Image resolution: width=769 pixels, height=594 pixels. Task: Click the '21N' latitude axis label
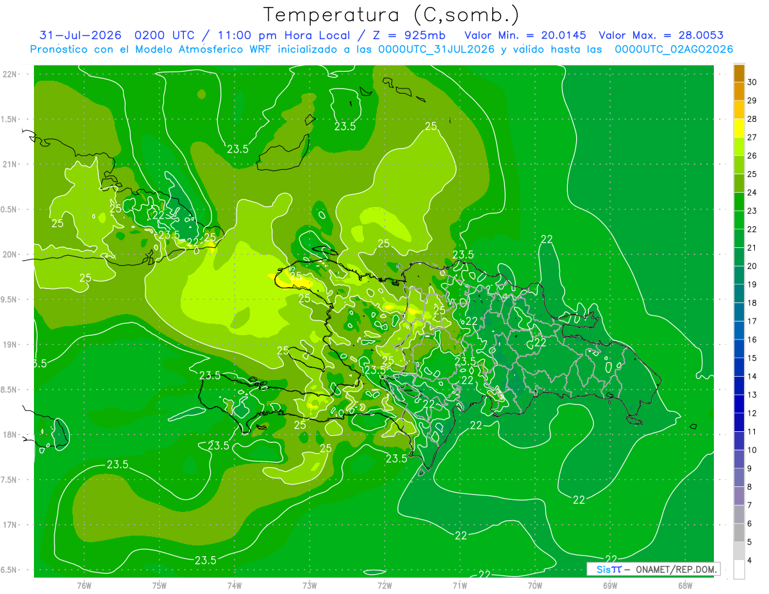coord(11,164)
